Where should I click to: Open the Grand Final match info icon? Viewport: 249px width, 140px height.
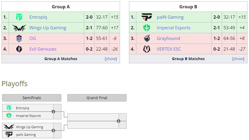[x=119, y=121]
